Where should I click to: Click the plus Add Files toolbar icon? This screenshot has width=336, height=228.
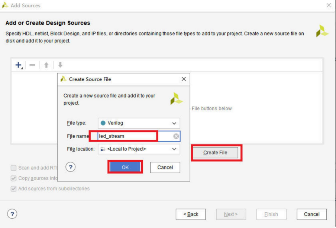[18, 65]
